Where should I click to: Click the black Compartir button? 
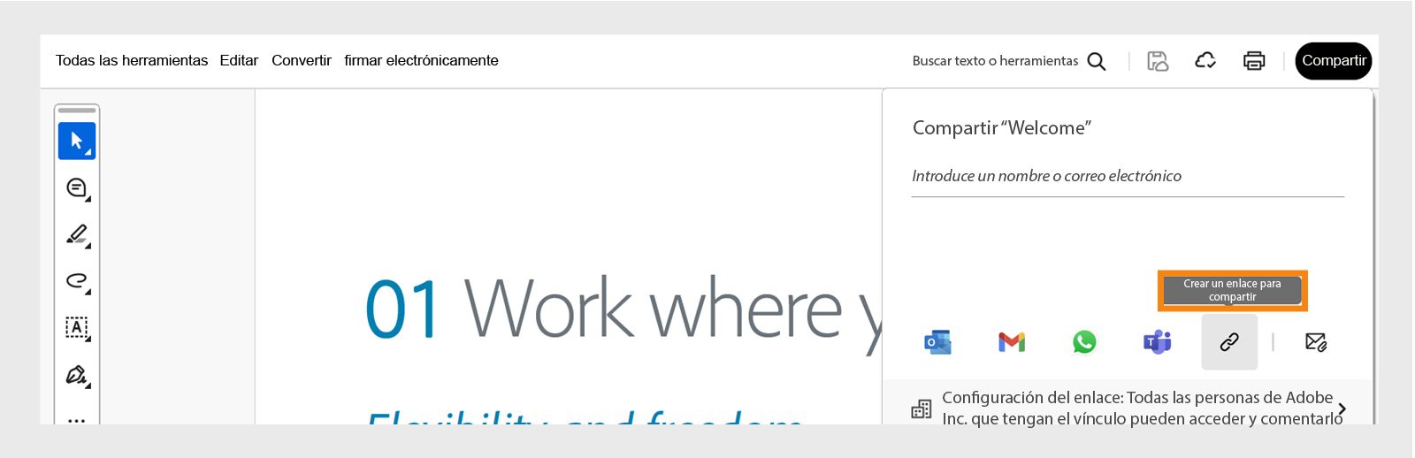click(1334, 61)
